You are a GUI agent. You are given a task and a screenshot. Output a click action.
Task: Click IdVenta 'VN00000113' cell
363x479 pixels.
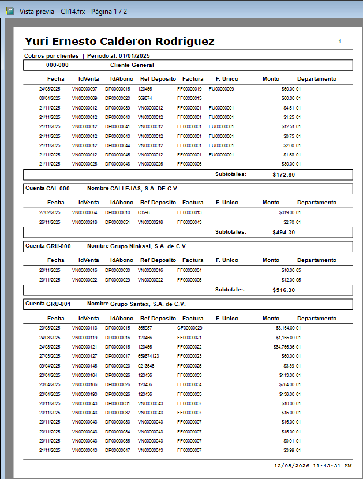coord(84,328)
